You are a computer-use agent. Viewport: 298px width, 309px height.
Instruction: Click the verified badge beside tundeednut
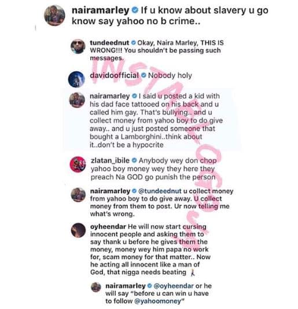coord(133,43)
